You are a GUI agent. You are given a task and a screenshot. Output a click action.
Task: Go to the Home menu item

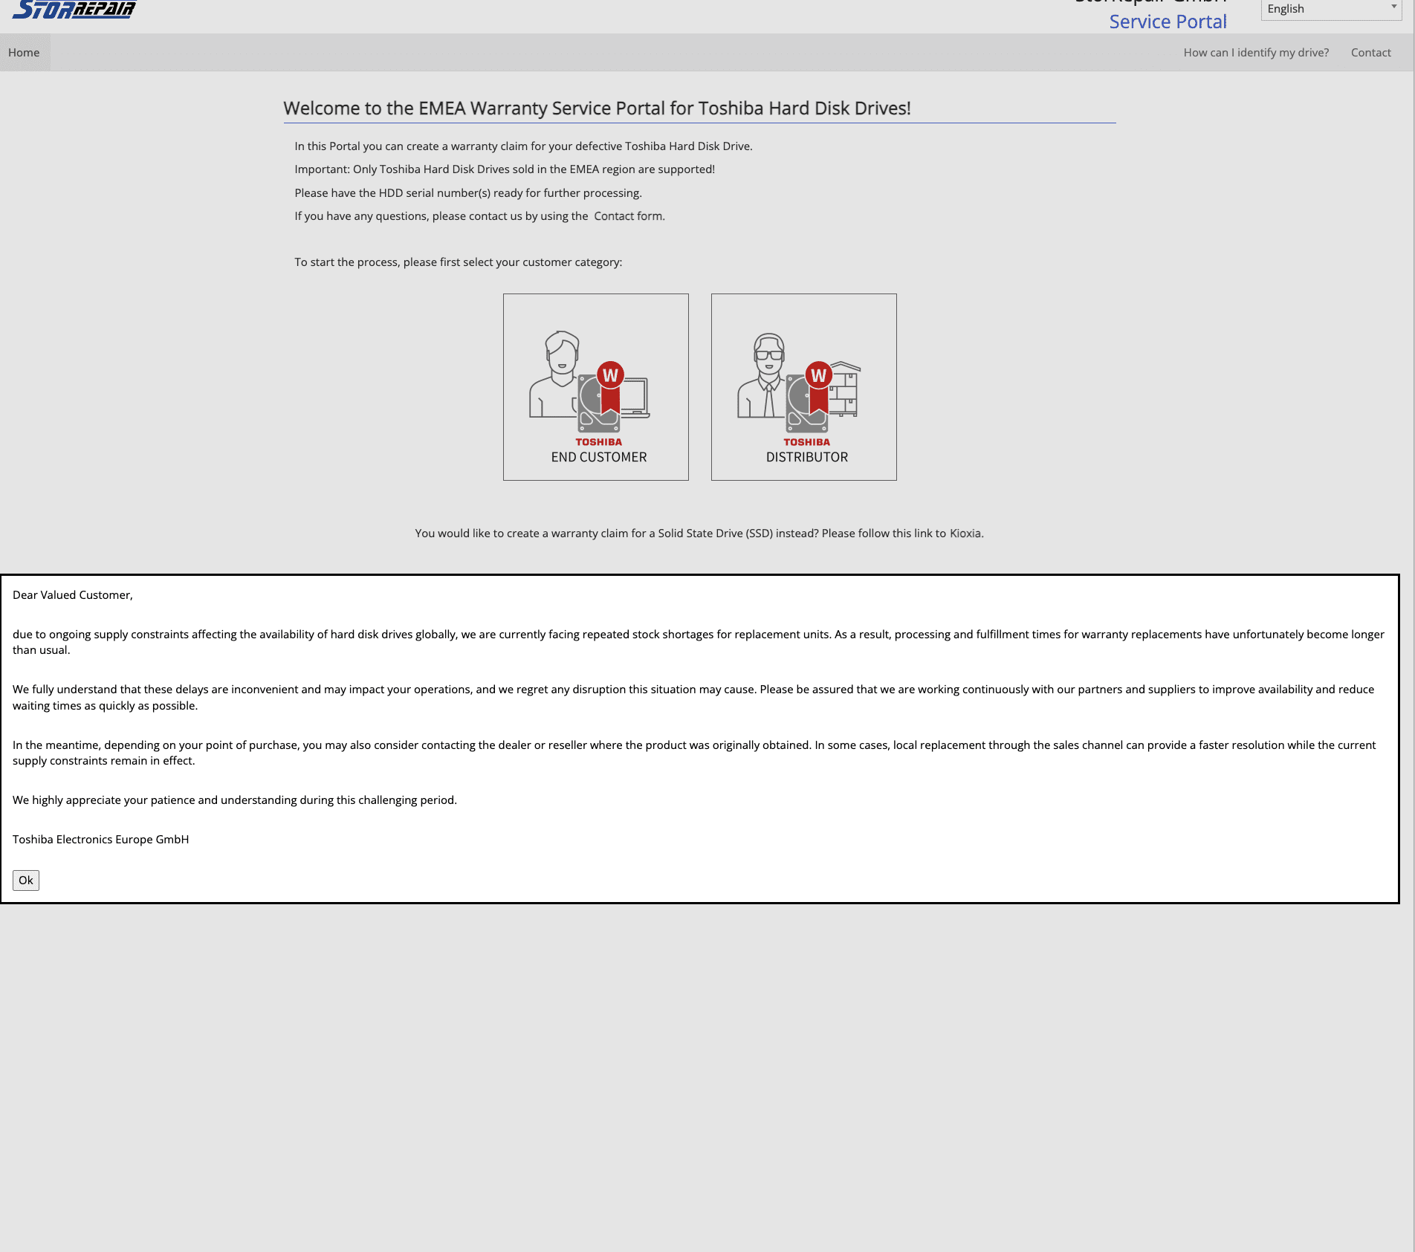click(x=24, y=53)
